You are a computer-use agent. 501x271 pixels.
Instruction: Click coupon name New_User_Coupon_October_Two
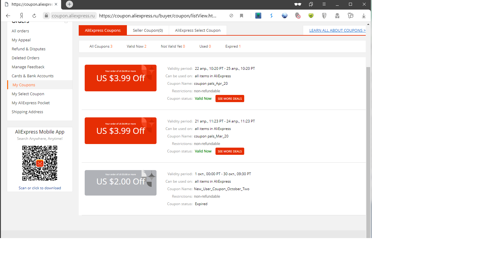pos(221,189)
